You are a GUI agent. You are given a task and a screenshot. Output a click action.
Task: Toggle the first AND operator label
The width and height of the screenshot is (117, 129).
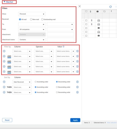point(9,56)
